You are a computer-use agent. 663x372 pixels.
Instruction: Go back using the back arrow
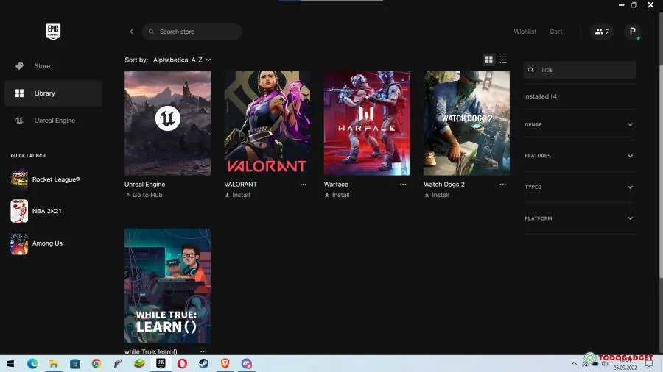click(x=131, y=32)
